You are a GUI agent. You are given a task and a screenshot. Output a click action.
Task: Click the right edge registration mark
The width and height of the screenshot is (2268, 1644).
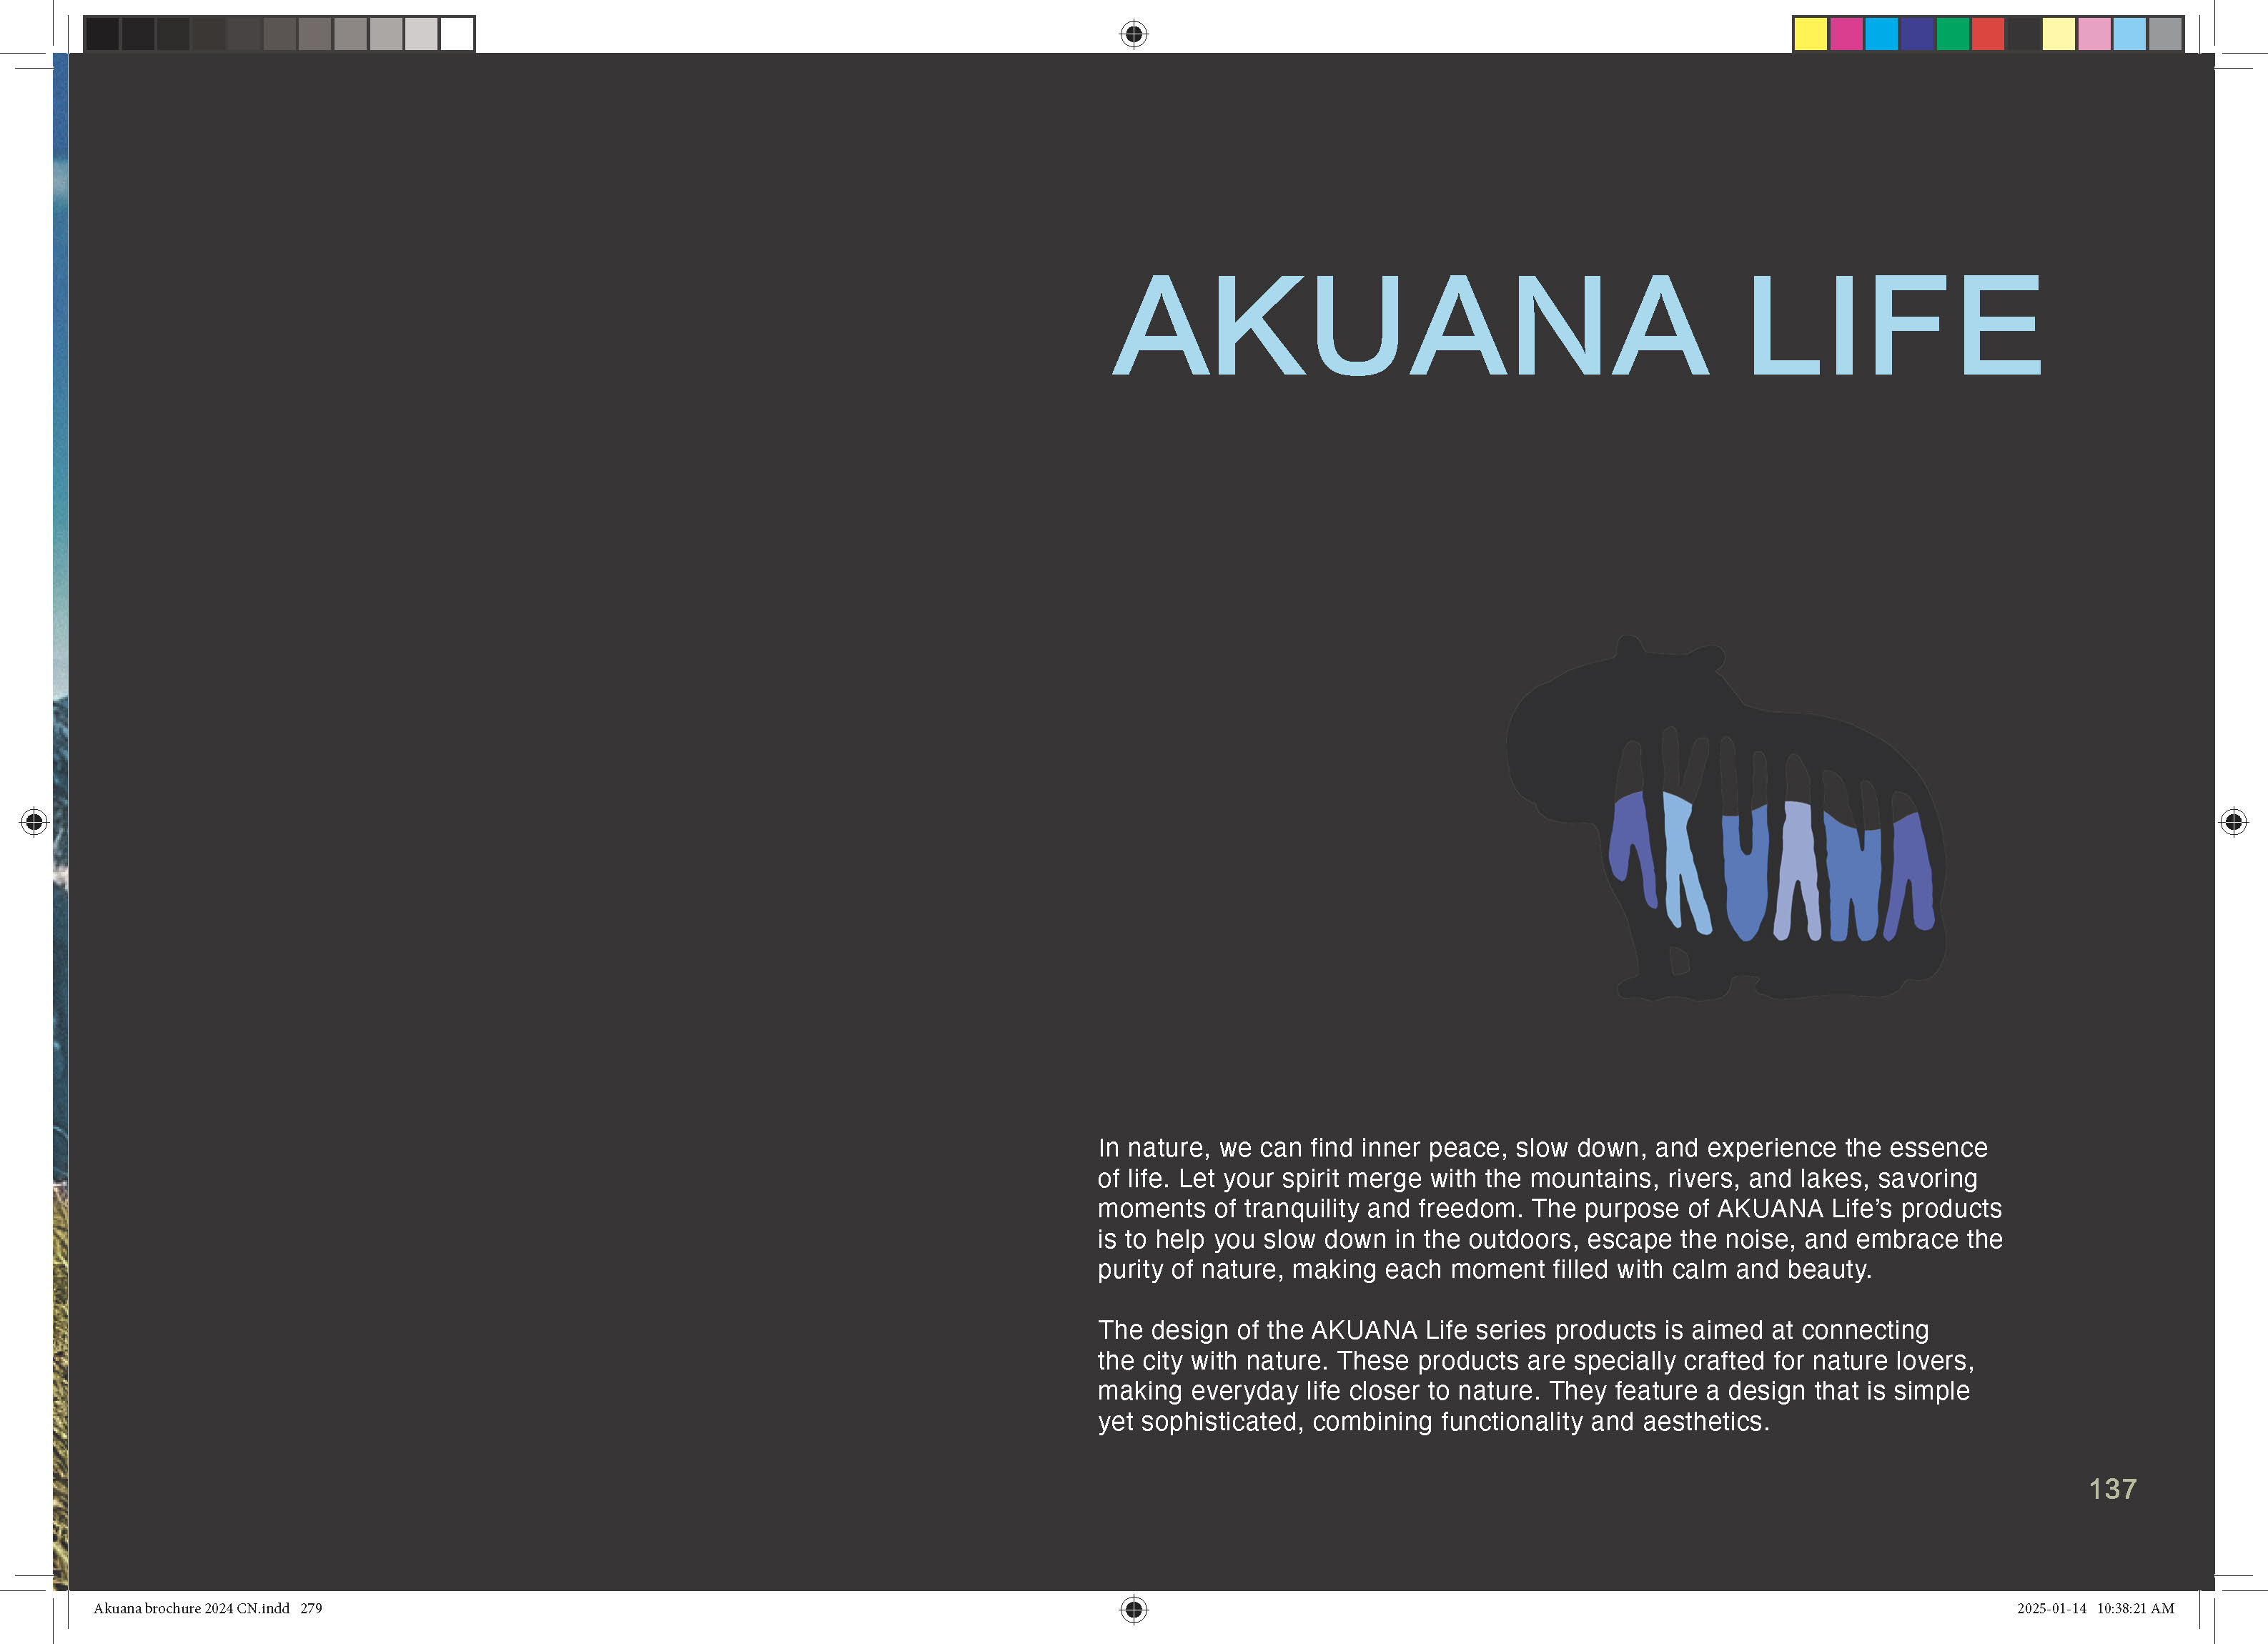point(2233,822)
